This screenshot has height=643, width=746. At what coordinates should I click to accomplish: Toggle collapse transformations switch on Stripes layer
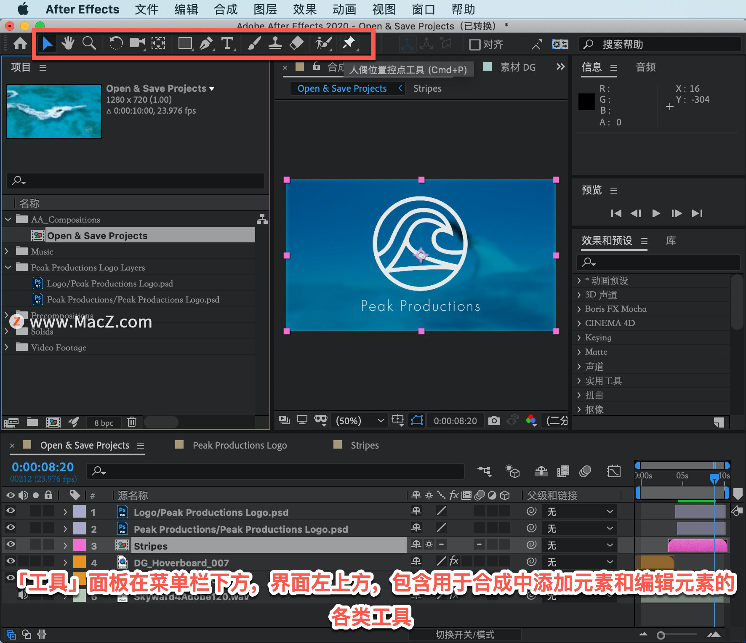tap(429, 545)
